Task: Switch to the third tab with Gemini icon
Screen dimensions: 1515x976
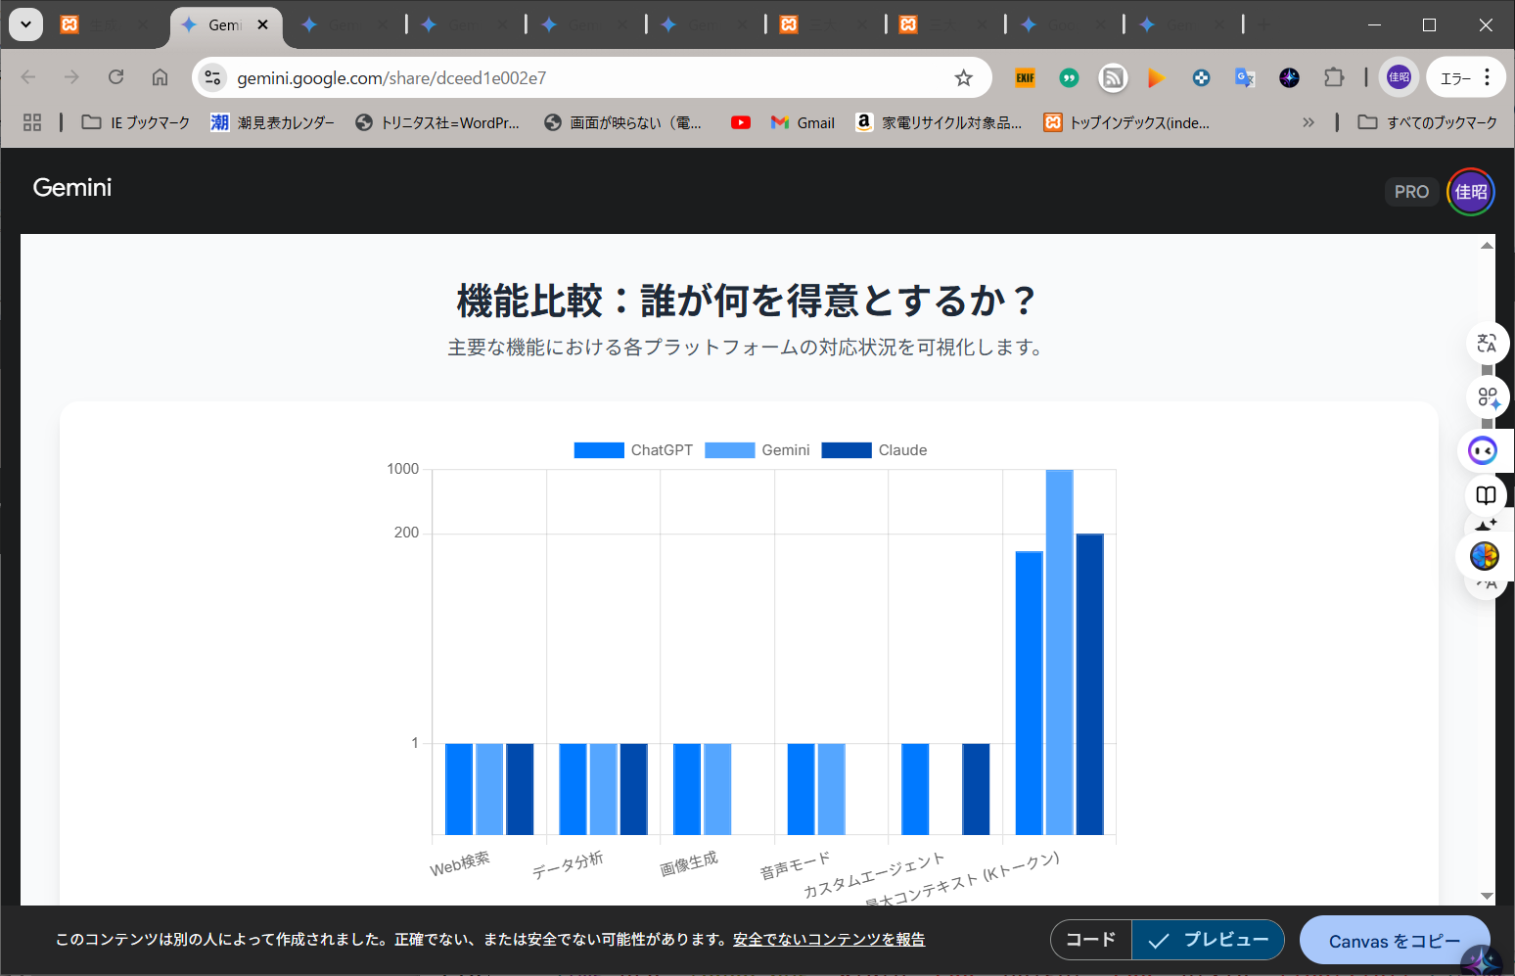Action: tap(344, 25)
